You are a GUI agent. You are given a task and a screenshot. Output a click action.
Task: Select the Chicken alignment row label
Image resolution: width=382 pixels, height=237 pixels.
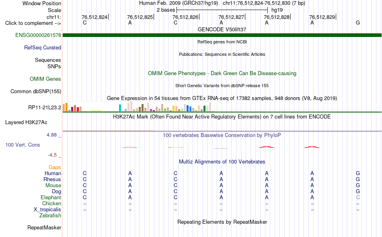51,203
